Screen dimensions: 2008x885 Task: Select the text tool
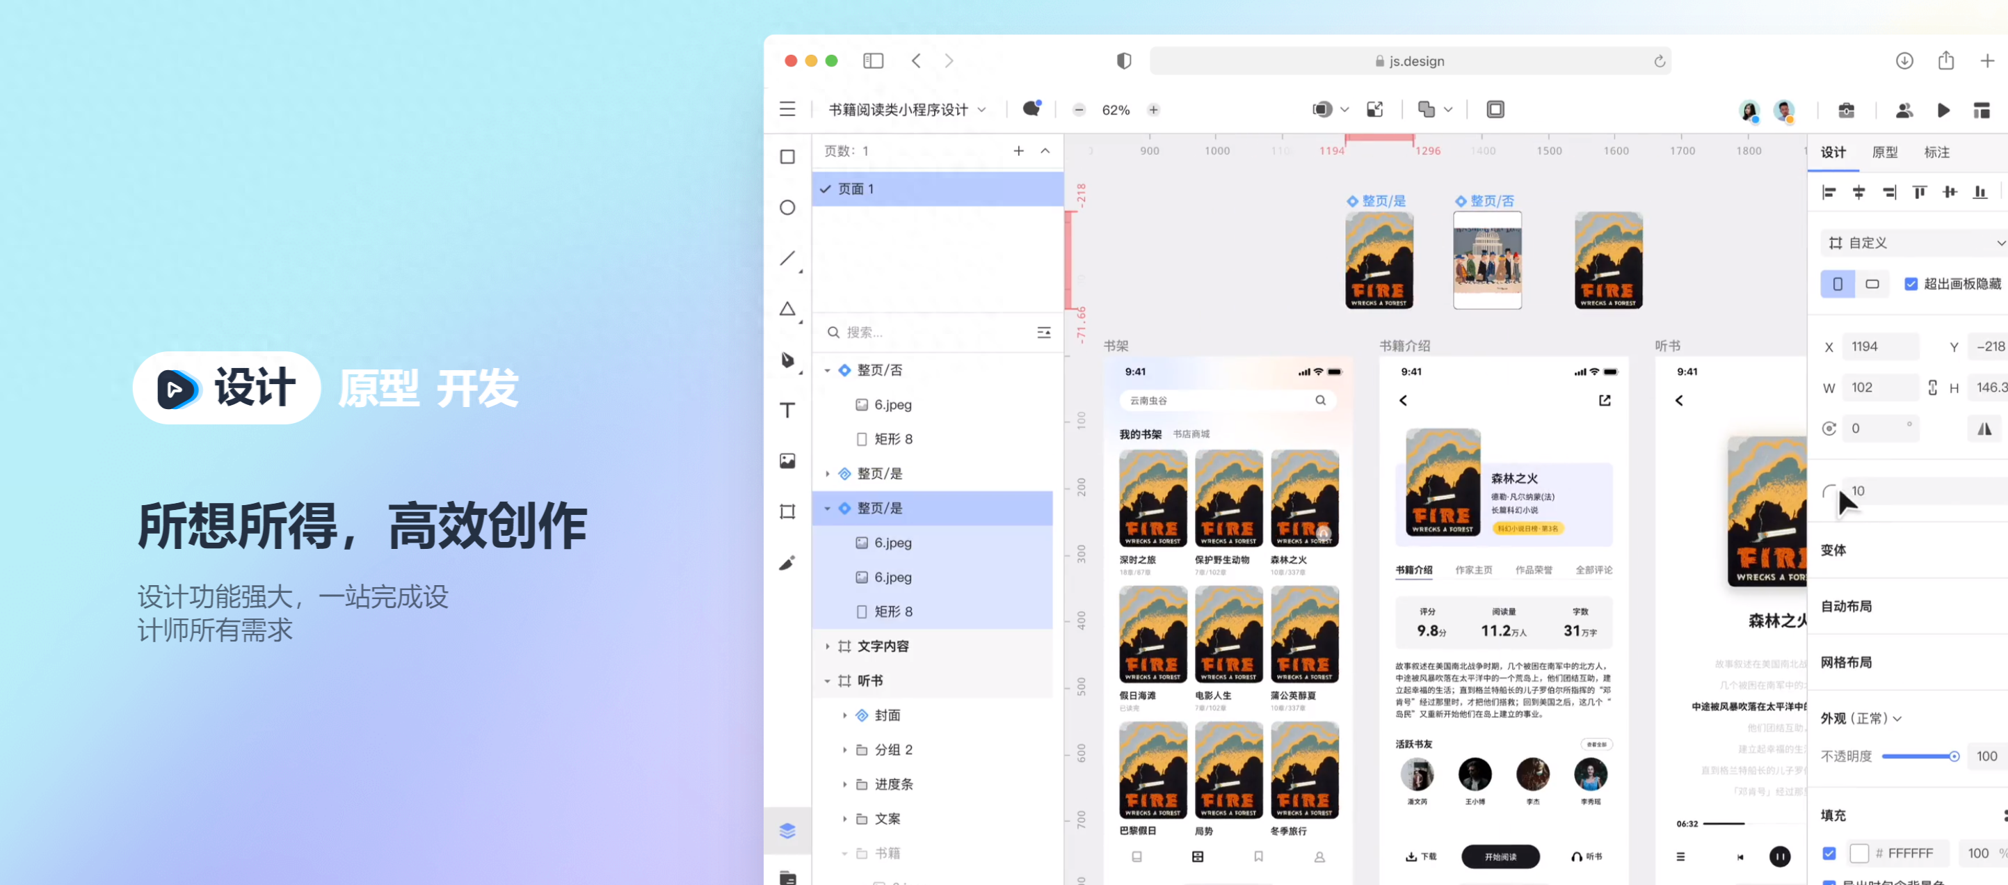787,410
